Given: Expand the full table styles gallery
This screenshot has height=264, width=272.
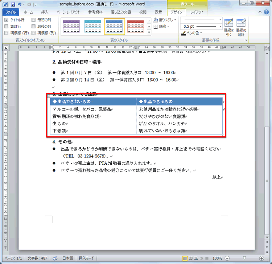Looking at the screenshot, I should point(149,33).
